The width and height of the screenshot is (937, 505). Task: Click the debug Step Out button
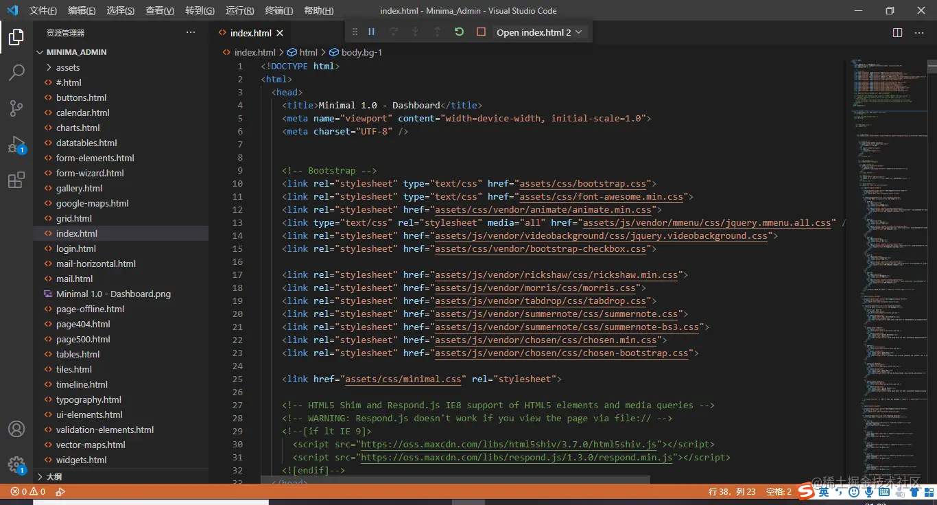(x=437, y=32)
